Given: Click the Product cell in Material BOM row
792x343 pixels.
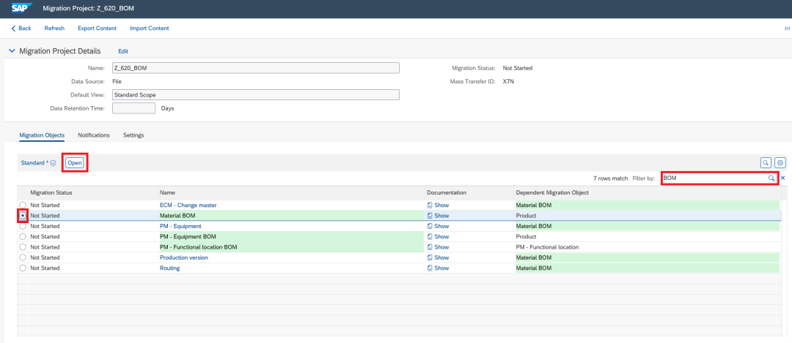Looking at the screenshot, I should [648, 216].
